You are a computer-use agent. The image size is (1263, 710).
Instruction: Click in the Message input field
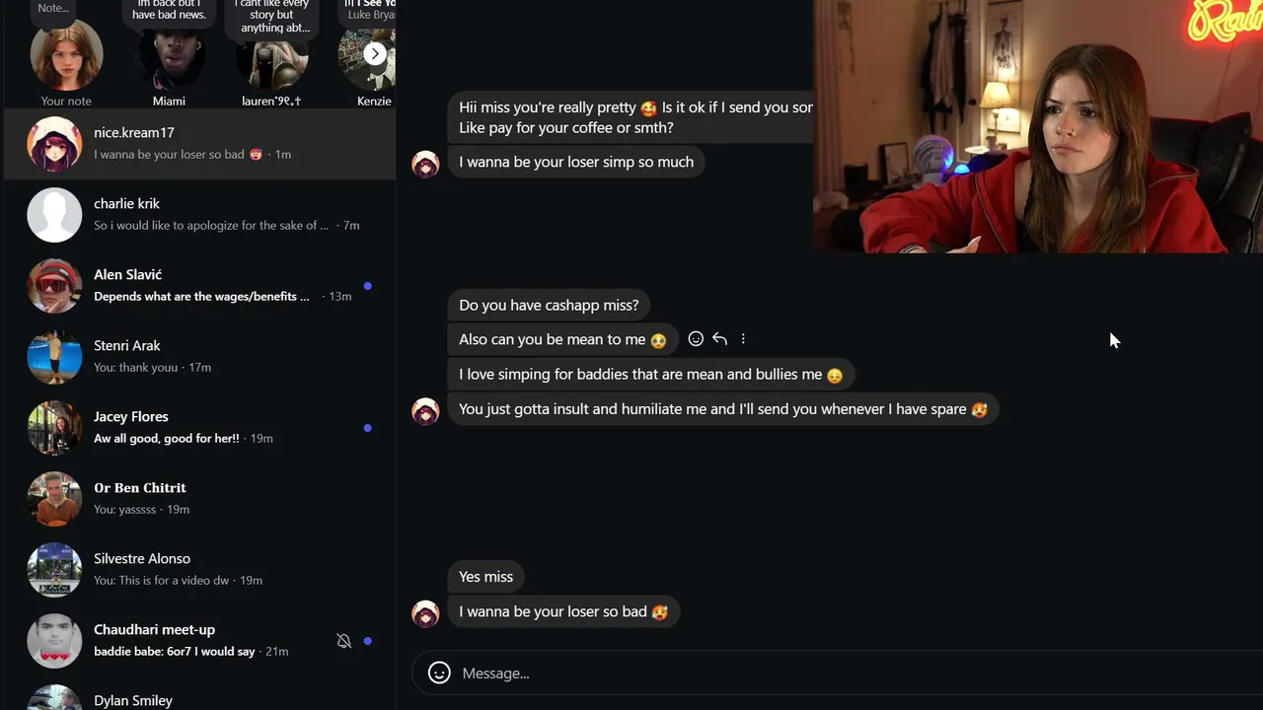849,673
